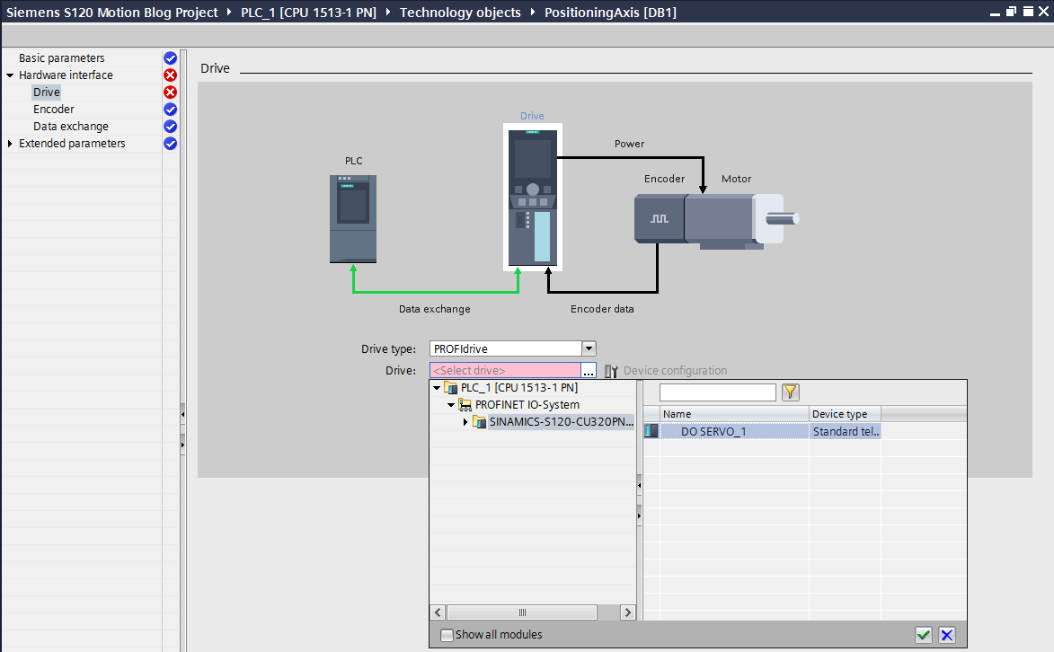1054x652 pixels.
Task: Open the Encoder configuration page
Action: tap(54, 109)
